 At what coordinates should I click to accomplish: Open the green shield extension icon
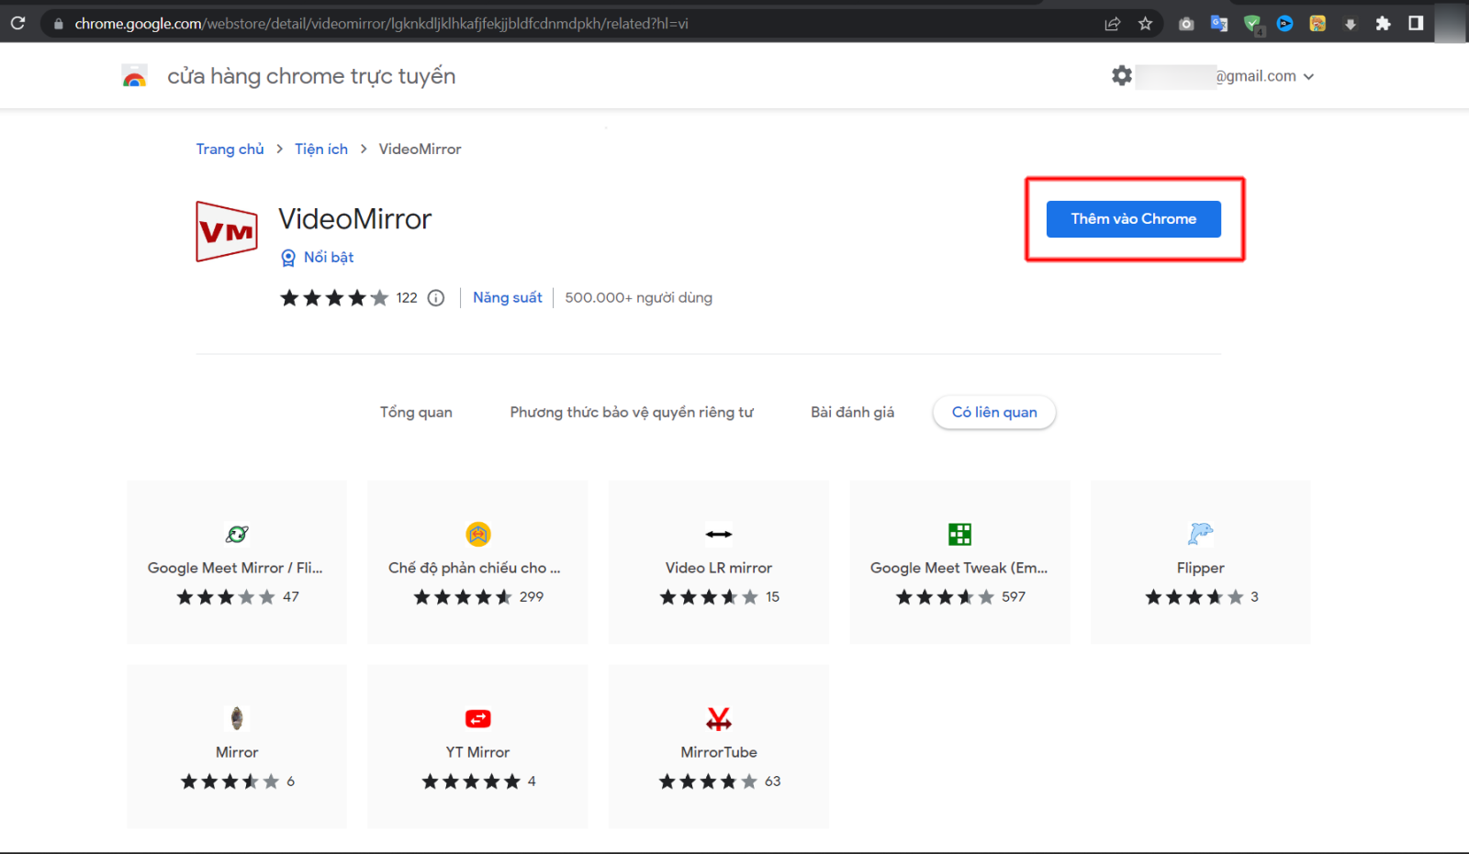point(1252,25)
